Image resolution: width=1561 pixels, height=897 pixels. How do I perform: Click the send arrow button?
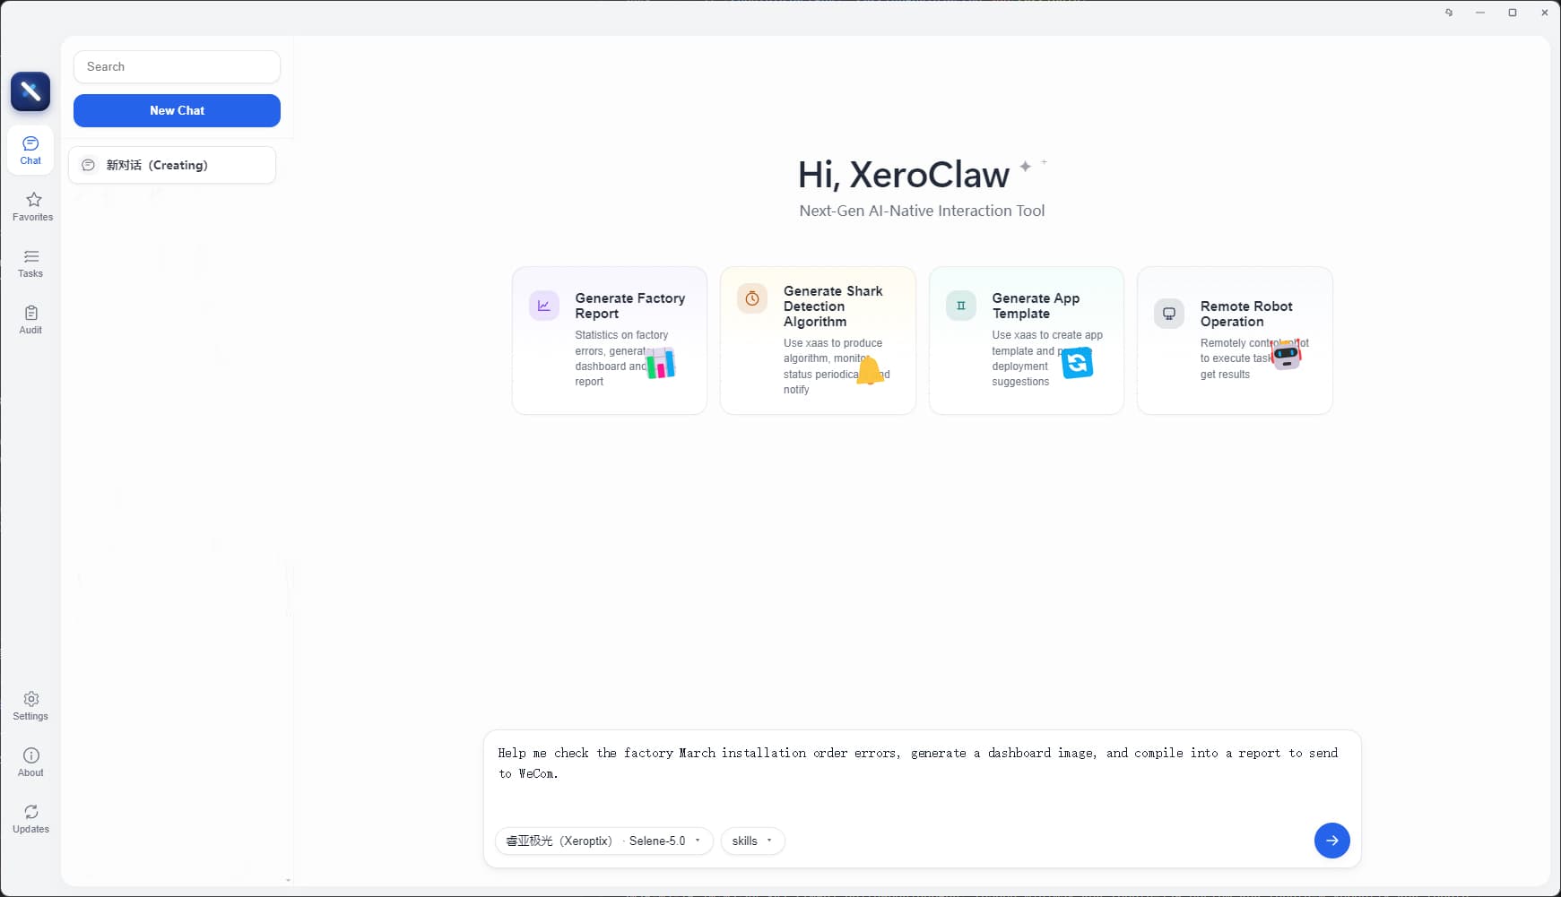point(1331,841)
